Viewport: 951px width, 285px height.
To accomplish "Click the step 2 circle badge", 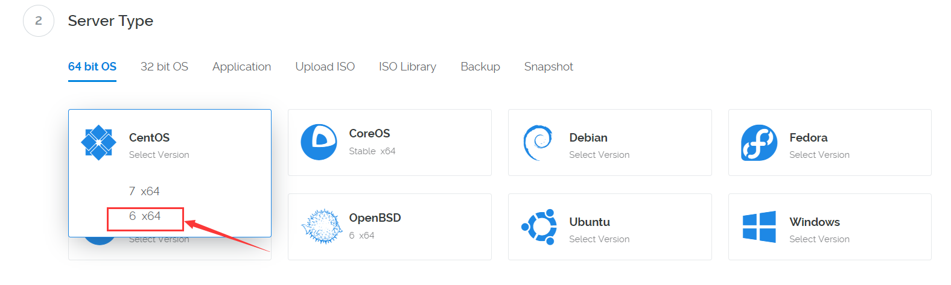I will [x=39, y=21].
